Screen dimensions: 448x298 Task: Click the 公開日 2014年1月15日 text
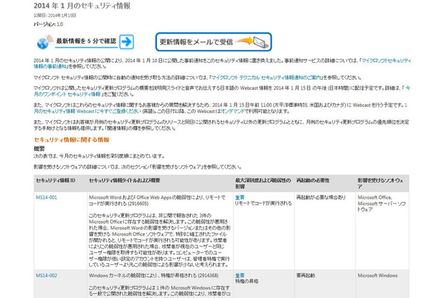[55, 15]
